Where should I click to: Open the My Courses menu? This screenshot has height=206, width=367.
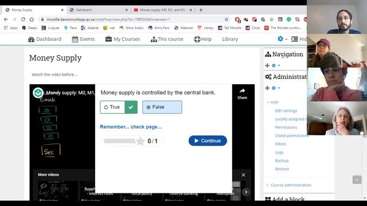123,39
